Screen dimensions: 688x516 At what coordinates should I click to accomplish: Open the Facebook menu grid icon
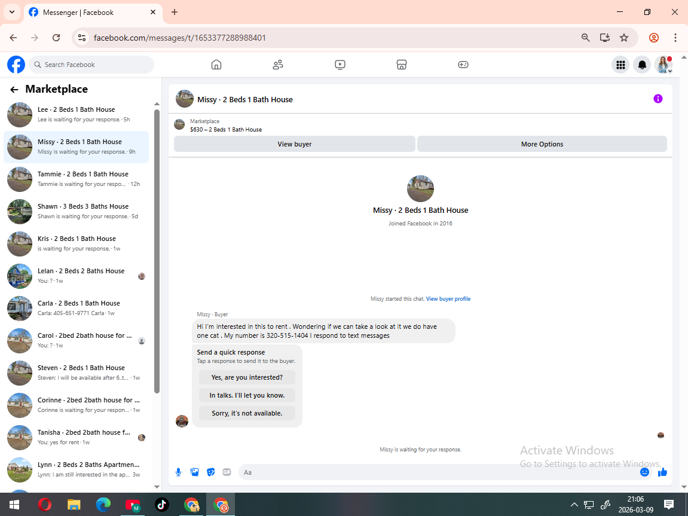tap(620, 65)
